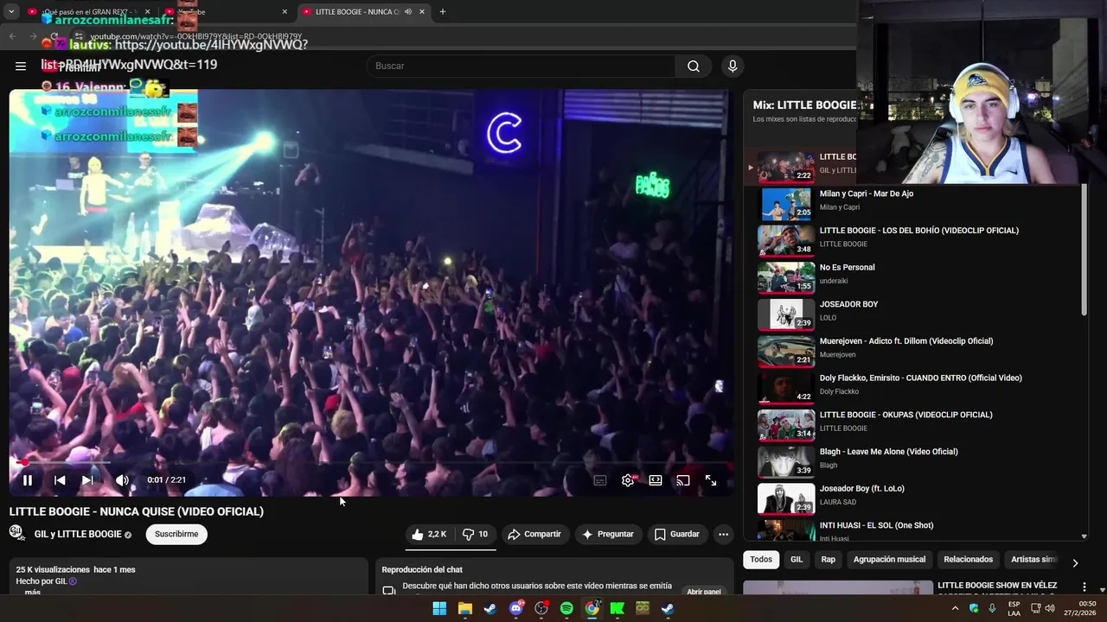
Task: Open the player settings gear
Action: (629, 480)
